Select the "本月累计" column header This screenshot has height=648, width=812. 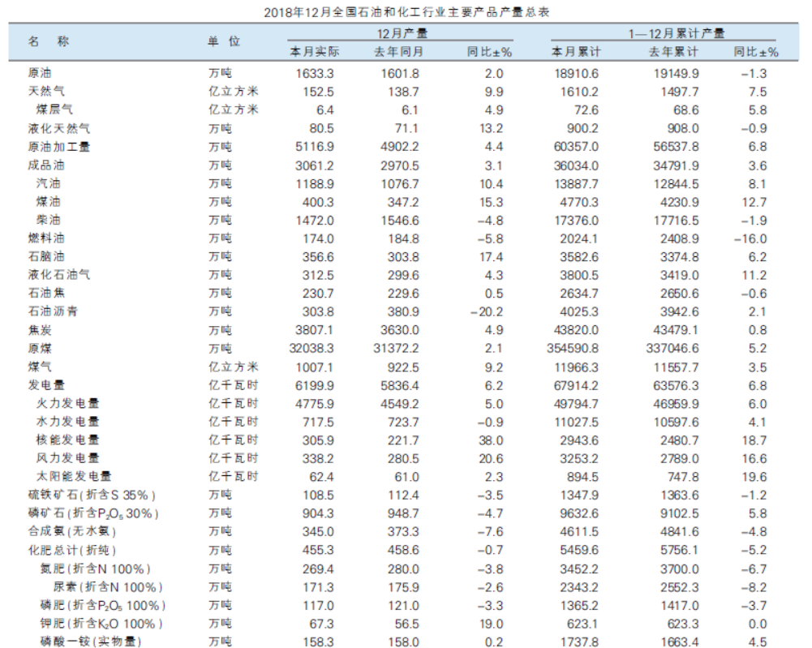(576, 52)
